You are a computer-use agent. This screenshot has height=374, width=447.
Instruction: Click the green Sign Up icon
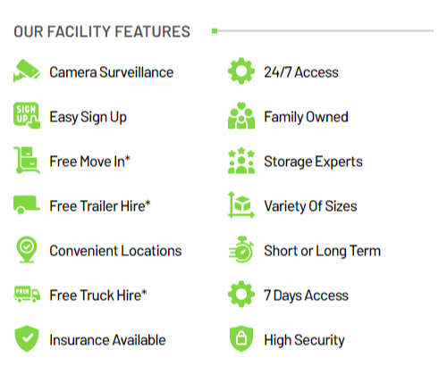click(27, 116)
